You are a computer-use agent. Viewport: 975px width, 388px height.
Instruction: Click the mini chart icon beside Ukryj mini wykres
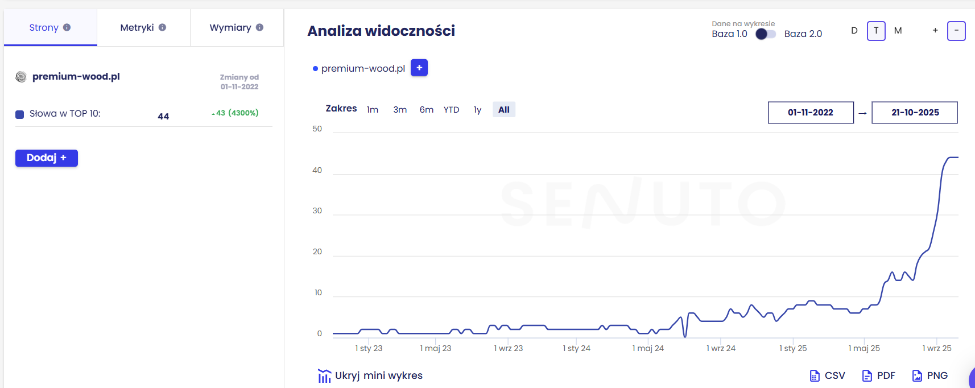pyautogui.click(x=324, y=375)
